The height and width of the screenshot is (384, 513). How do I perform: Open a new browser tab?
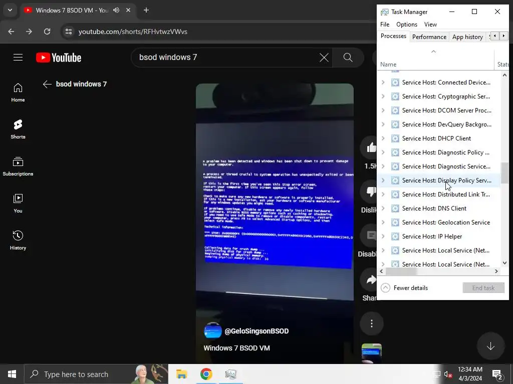146,10
